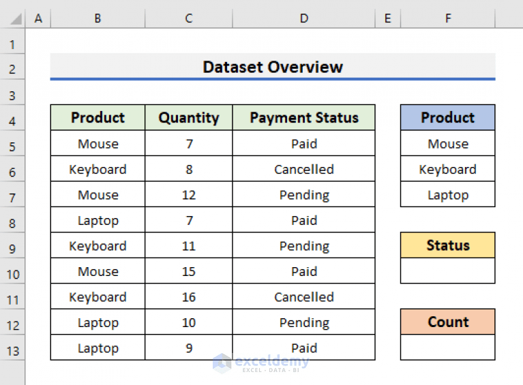Click the empty cell under Status
523x385 pixels.
tap(448, 271)
